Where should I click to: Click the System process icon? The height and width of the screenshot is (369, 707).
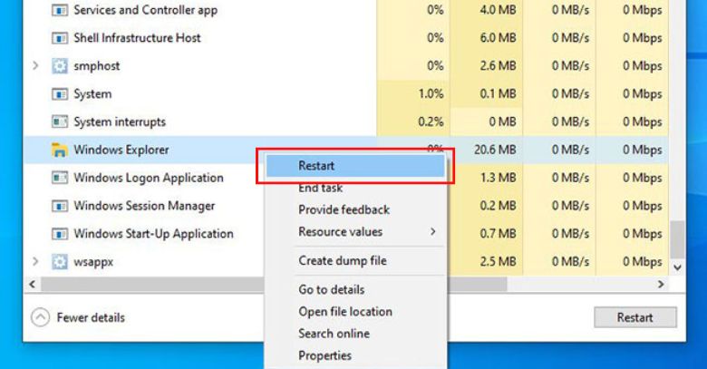(x=60, y=93)
